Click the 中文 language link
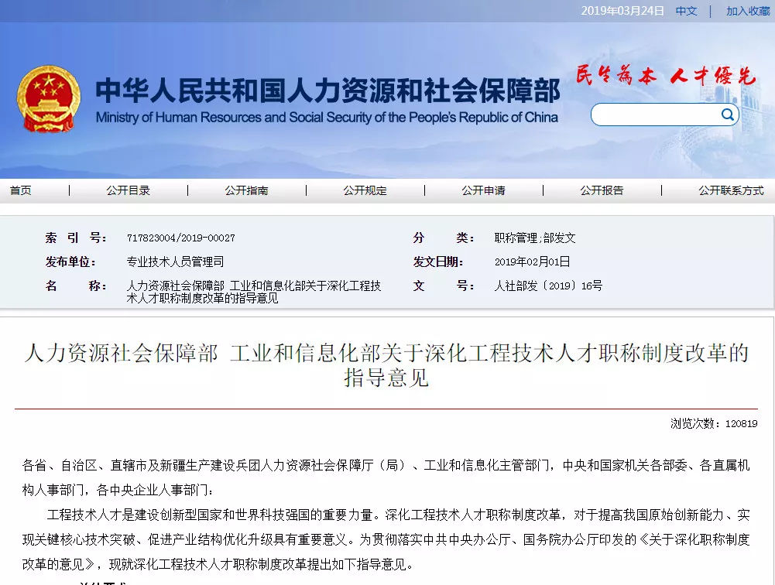The height and width of the screenshot is (585, 775). point(687,11)
